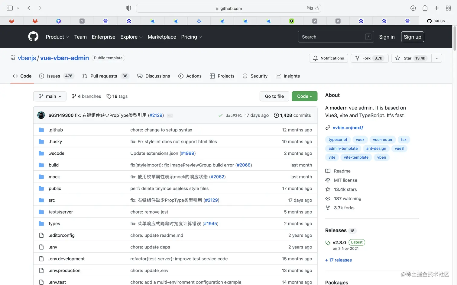Viewport: 457px width, 285px height.
Task: Switch to the Issues tab
Action: click(x=56, y=76)
